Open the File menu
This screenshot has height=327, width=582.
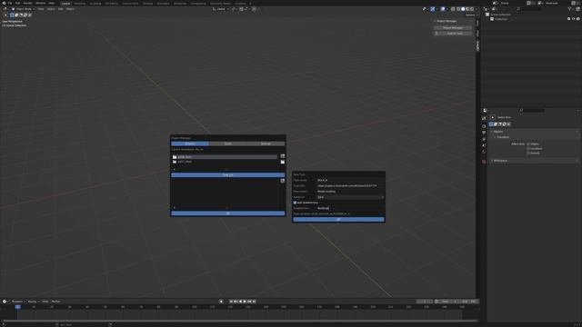pyautogui.click(x=10, y=3)
